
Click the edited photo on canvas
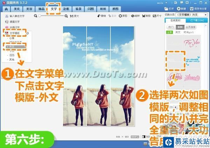99,76
